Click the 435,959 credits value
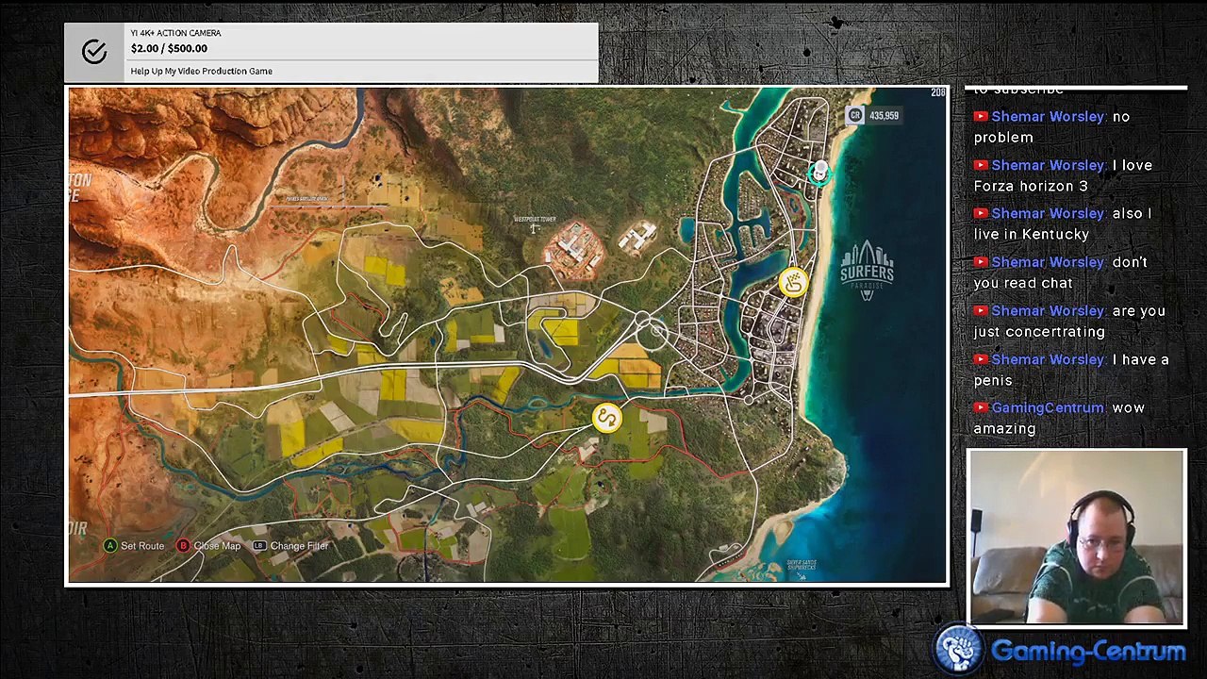Image resolution: width=1207 pixels, height=679 pixels. (x=884, y=115)
